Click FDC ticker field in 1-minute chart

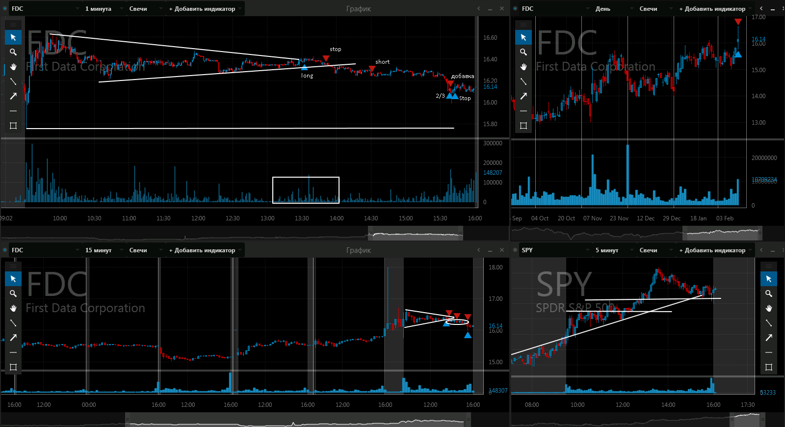click(x=45, y=9)
